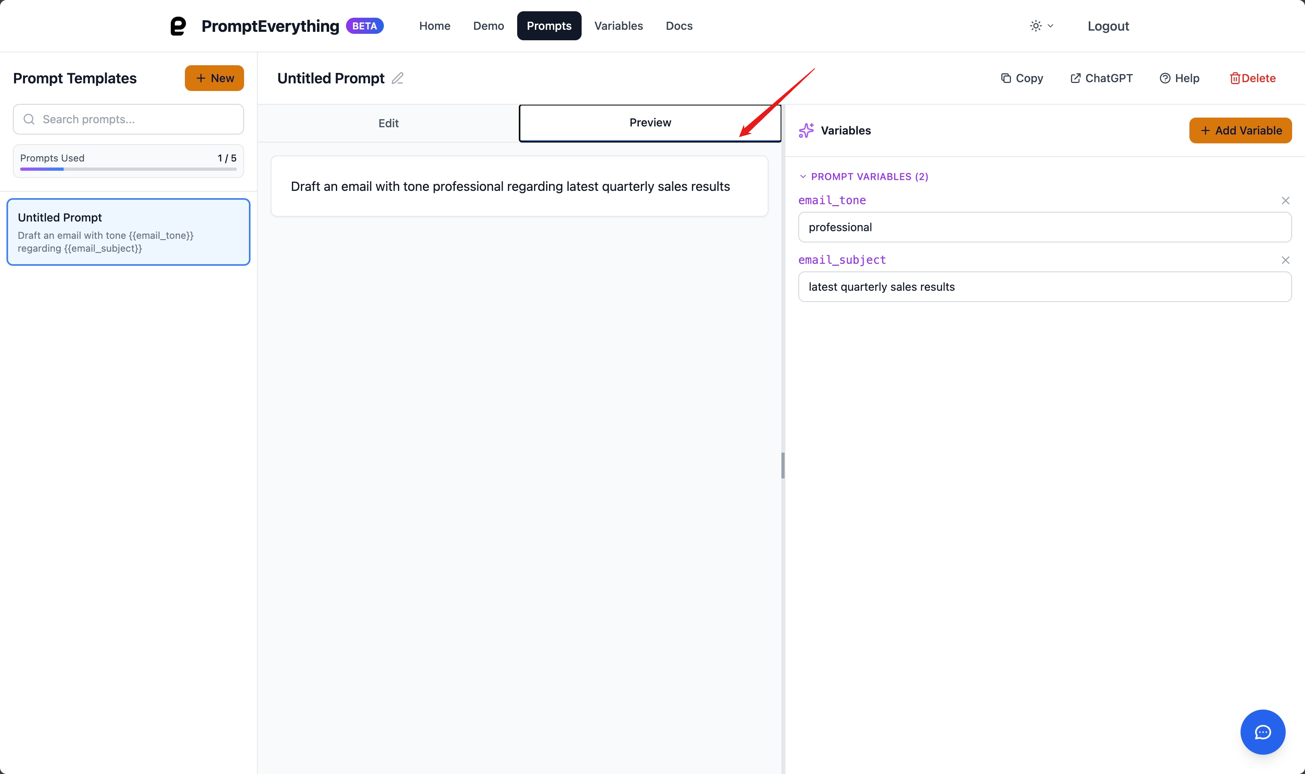Image resolution: width=1305 pixels, height=774 pixels.
Task: Open the theme switcher dropdown
Action: point(1041,26)
